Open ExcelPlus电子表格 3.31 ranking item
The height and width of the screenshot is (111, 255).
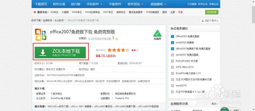[x=188, y=73]
